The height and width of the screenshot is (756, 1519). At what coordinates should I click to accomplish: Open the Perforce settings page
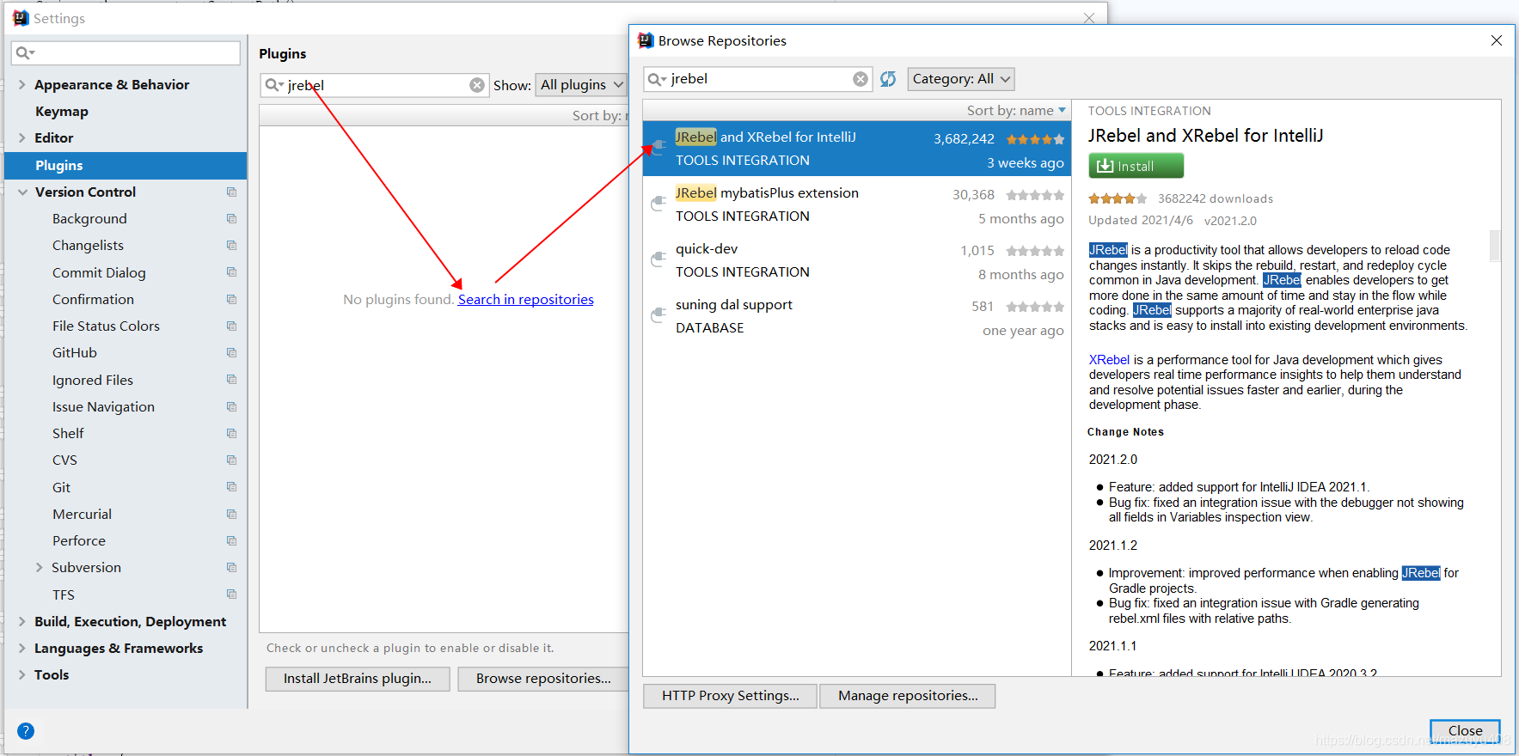pyautogui.click(x=79, y=540)
